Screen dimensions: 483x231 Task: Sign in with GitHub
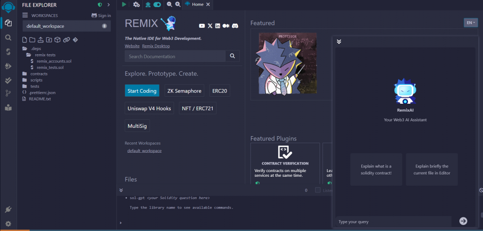101,16
